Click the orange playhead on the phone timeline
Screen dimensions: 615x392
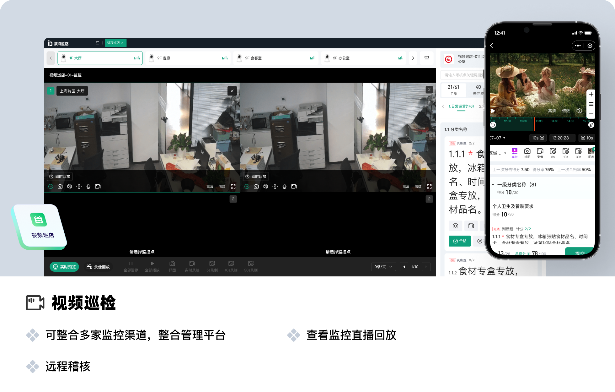coord(534,124)
